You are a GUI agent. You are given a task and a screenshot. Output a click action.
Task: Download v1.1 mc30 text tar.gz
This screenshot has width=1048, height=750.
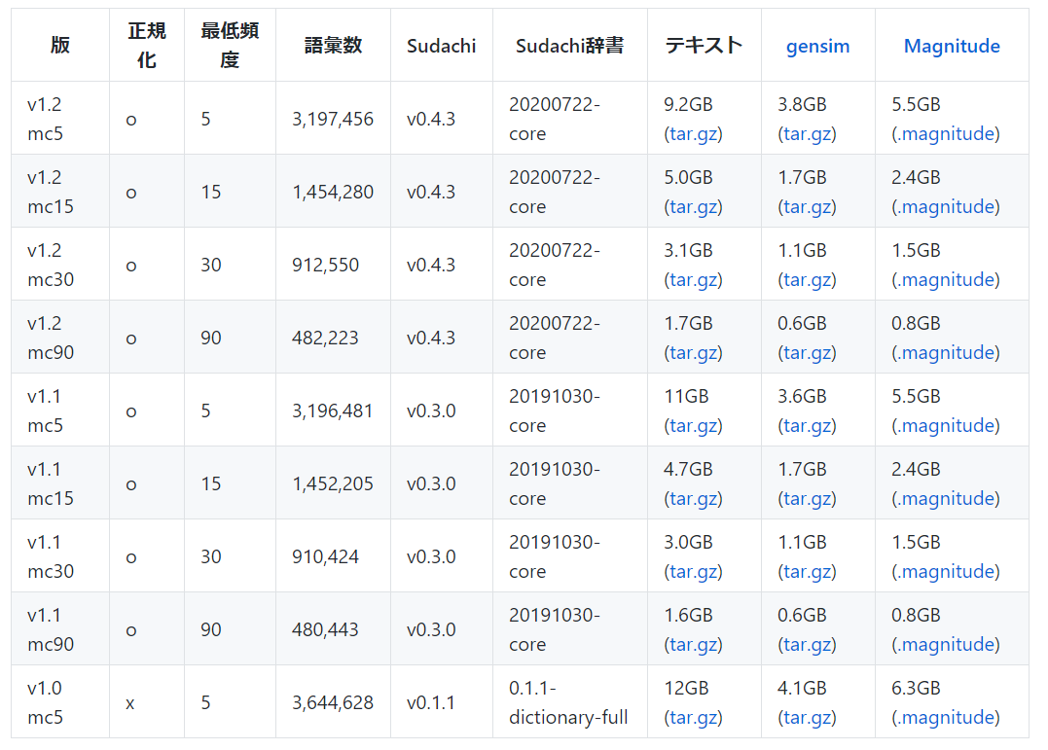[x=693, y=572]
